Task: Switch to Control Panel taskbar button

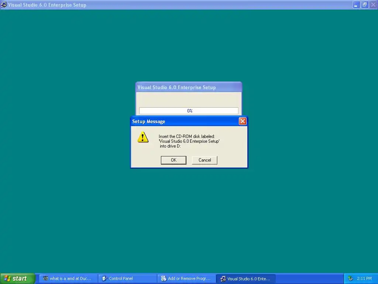Action: (x=127, y=278)
